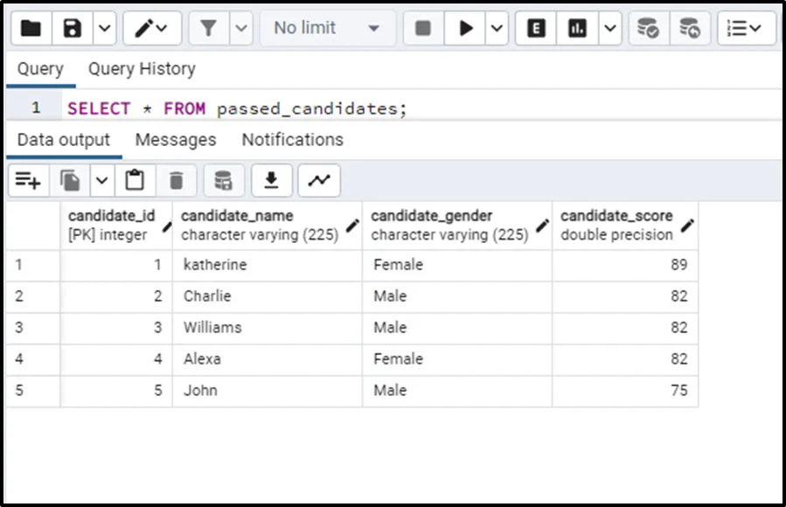Click the Save File disk icon

73,29
